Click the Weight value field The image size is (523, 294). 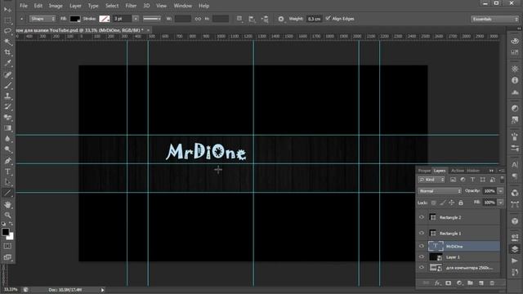pyautogui.click(x=314, y=19)
